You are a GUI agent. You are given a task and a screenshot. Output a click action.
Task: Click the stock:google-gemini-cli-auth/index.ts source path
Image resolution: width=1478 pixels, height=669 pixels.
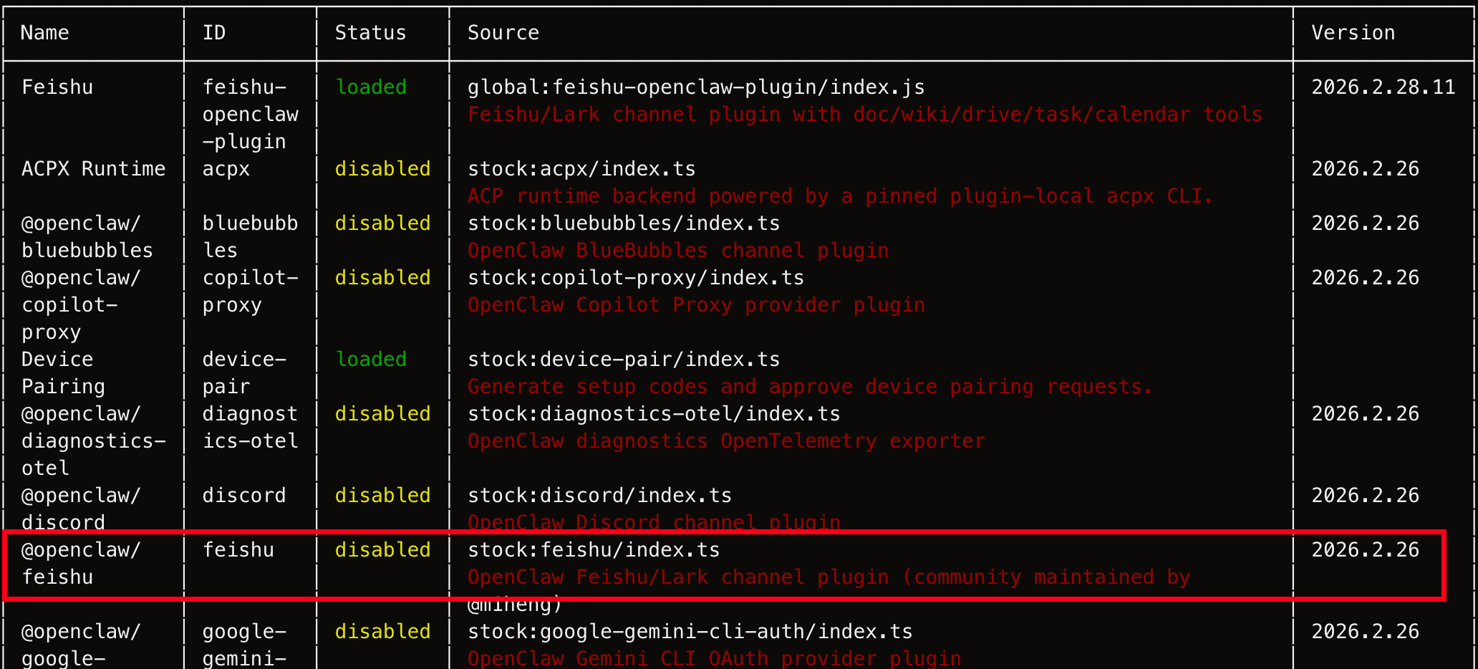coord(690,632)
